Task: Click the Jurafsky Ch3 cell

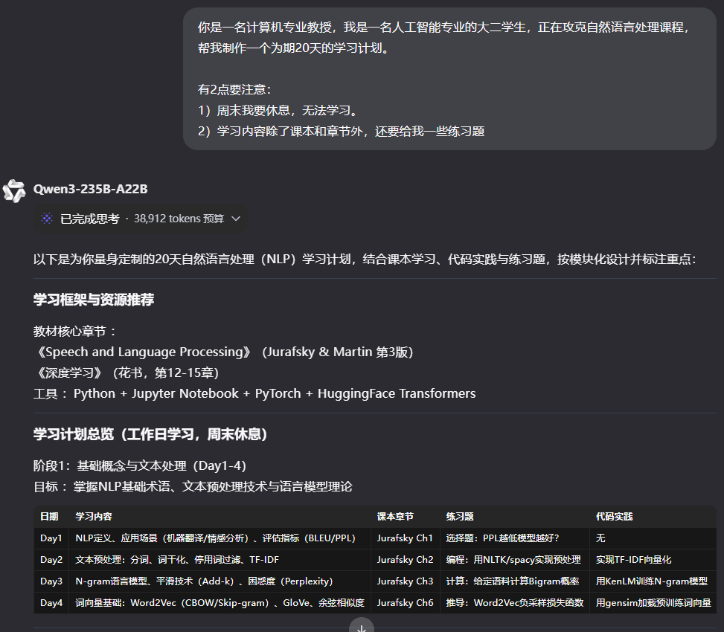Action: coord(405,581)
